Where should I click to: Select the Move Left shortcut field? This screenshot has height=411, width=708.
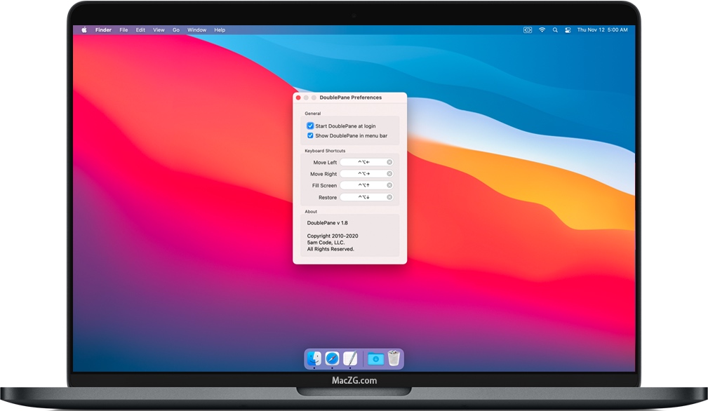pyautogui.click(x=365, y=162)
